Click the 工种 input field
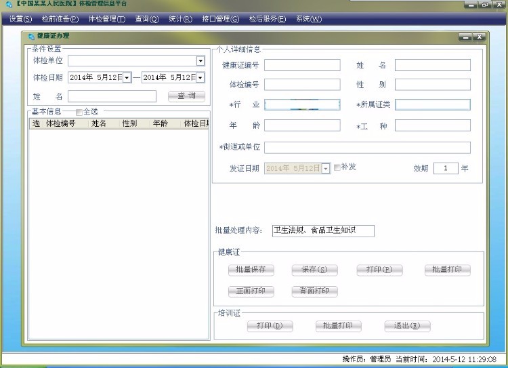The image size is (508, 368). coord(433,125)
